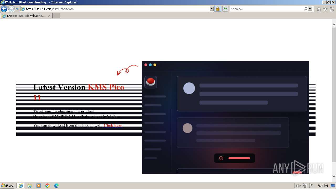Open the Action Center flag tray icon

coord(311,186)
